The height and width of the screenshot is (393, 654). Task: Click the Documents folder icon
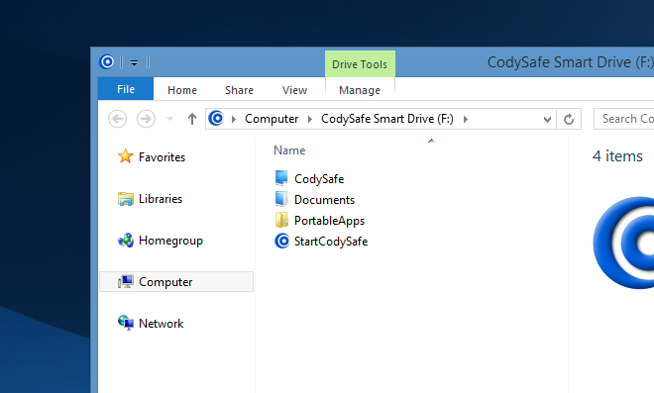click(x=281, y=199)
